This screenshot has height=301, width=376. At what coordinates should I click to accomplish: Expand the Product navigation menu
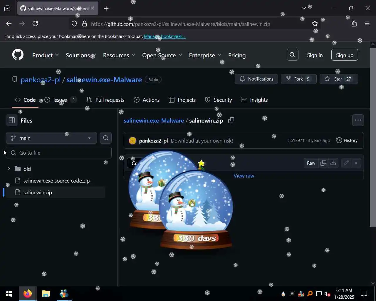point(46,55)
